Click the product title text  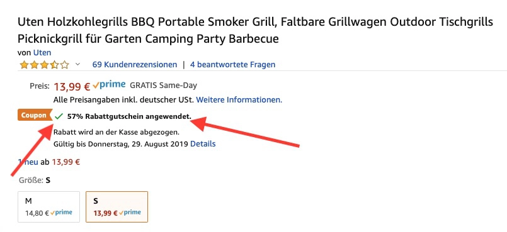(x=256, y=30)
